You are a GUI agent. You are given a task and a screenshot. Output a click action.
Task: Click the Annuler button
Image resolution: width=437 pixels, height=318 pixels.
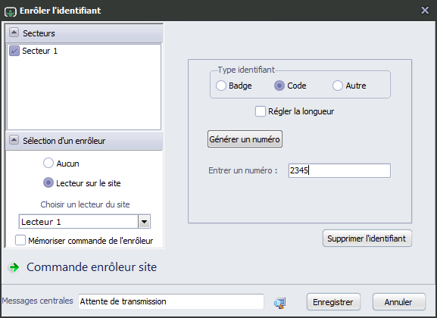click(x=399, y=302)
